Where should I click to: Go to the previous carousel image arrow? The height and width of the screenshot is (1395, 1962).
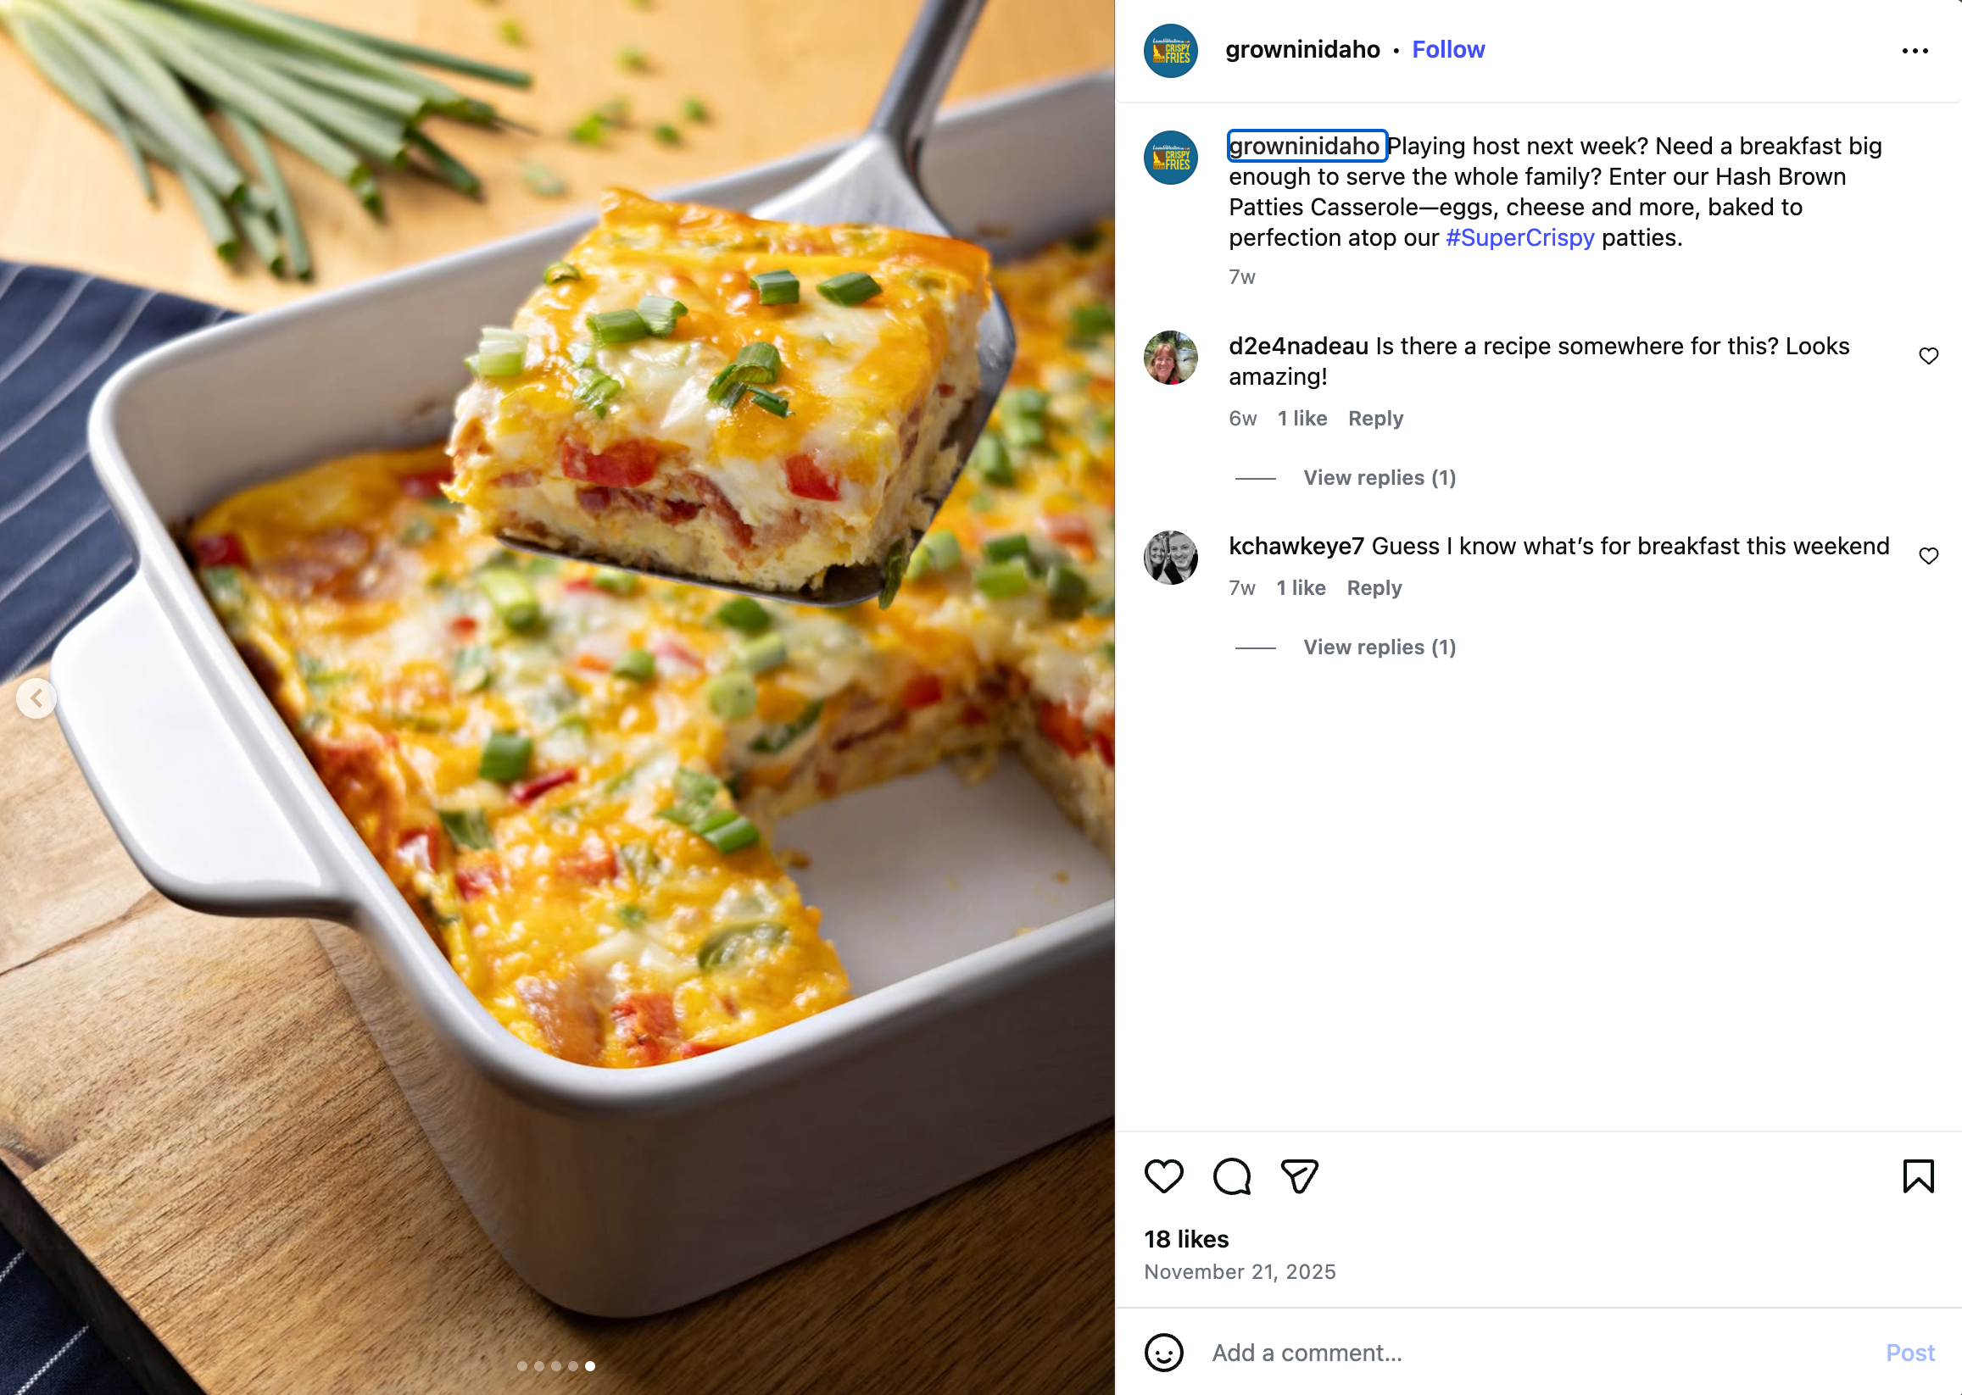[x=36, y=698]
